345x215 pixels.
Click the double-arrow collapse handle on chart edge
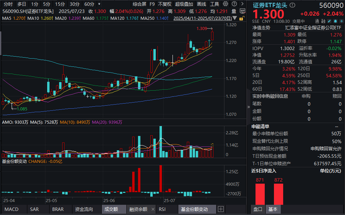pos(248,107)
